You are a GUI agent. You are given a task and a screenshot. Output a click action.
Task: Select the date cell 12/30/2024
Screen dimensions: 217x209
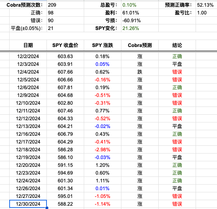click(x=28, y=204)
